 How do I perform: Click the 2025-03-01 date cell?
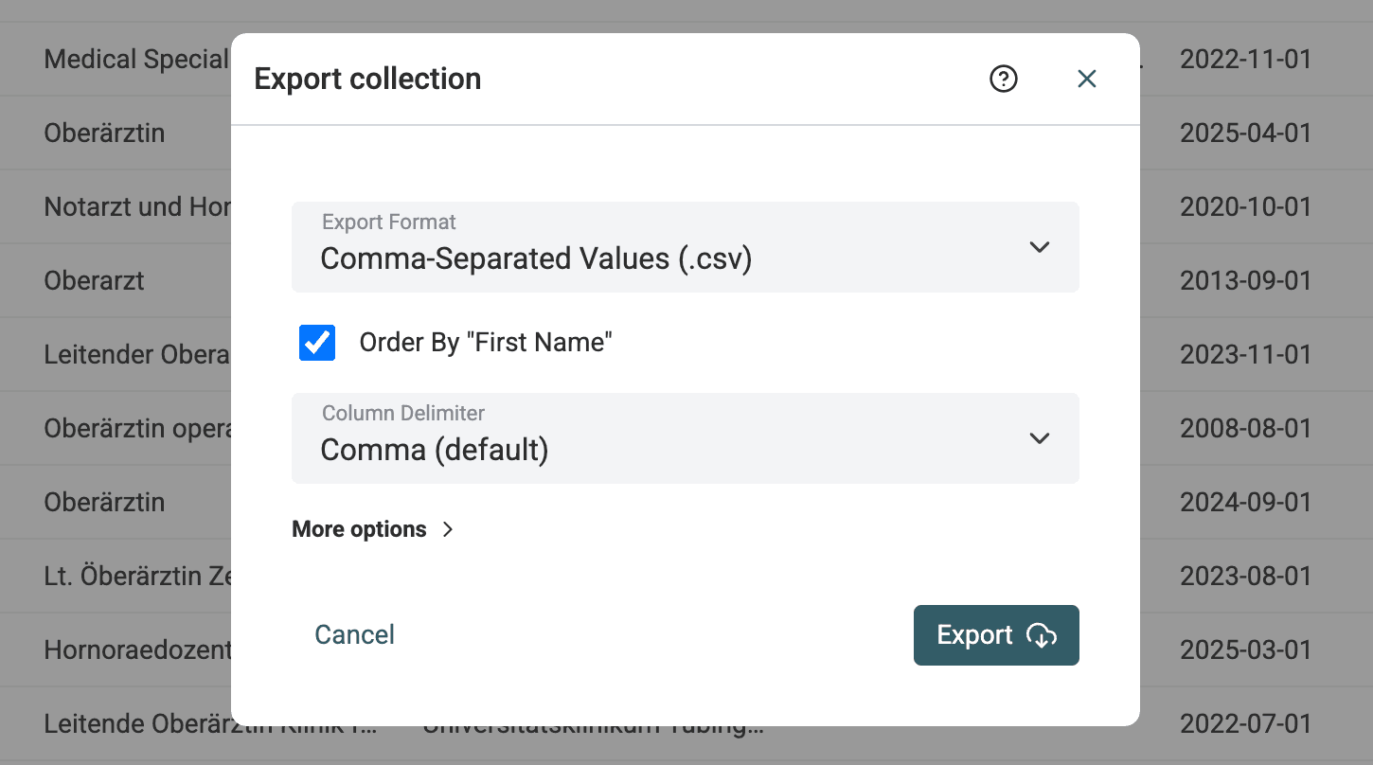[1245, 649]
